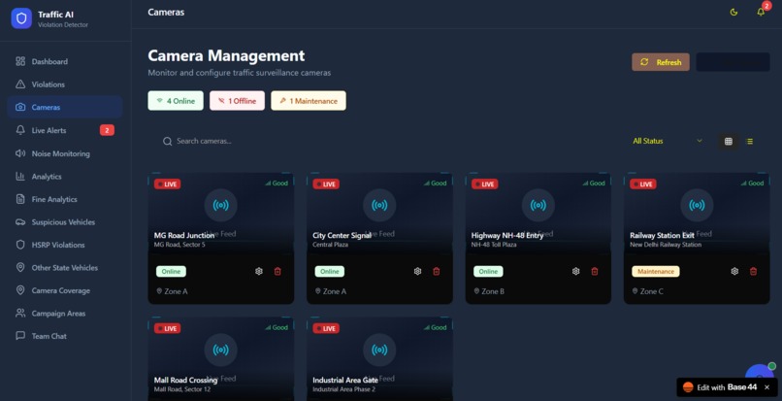
Task: Open settings for City Center Signal camera
Action: [x=417, y=271]
